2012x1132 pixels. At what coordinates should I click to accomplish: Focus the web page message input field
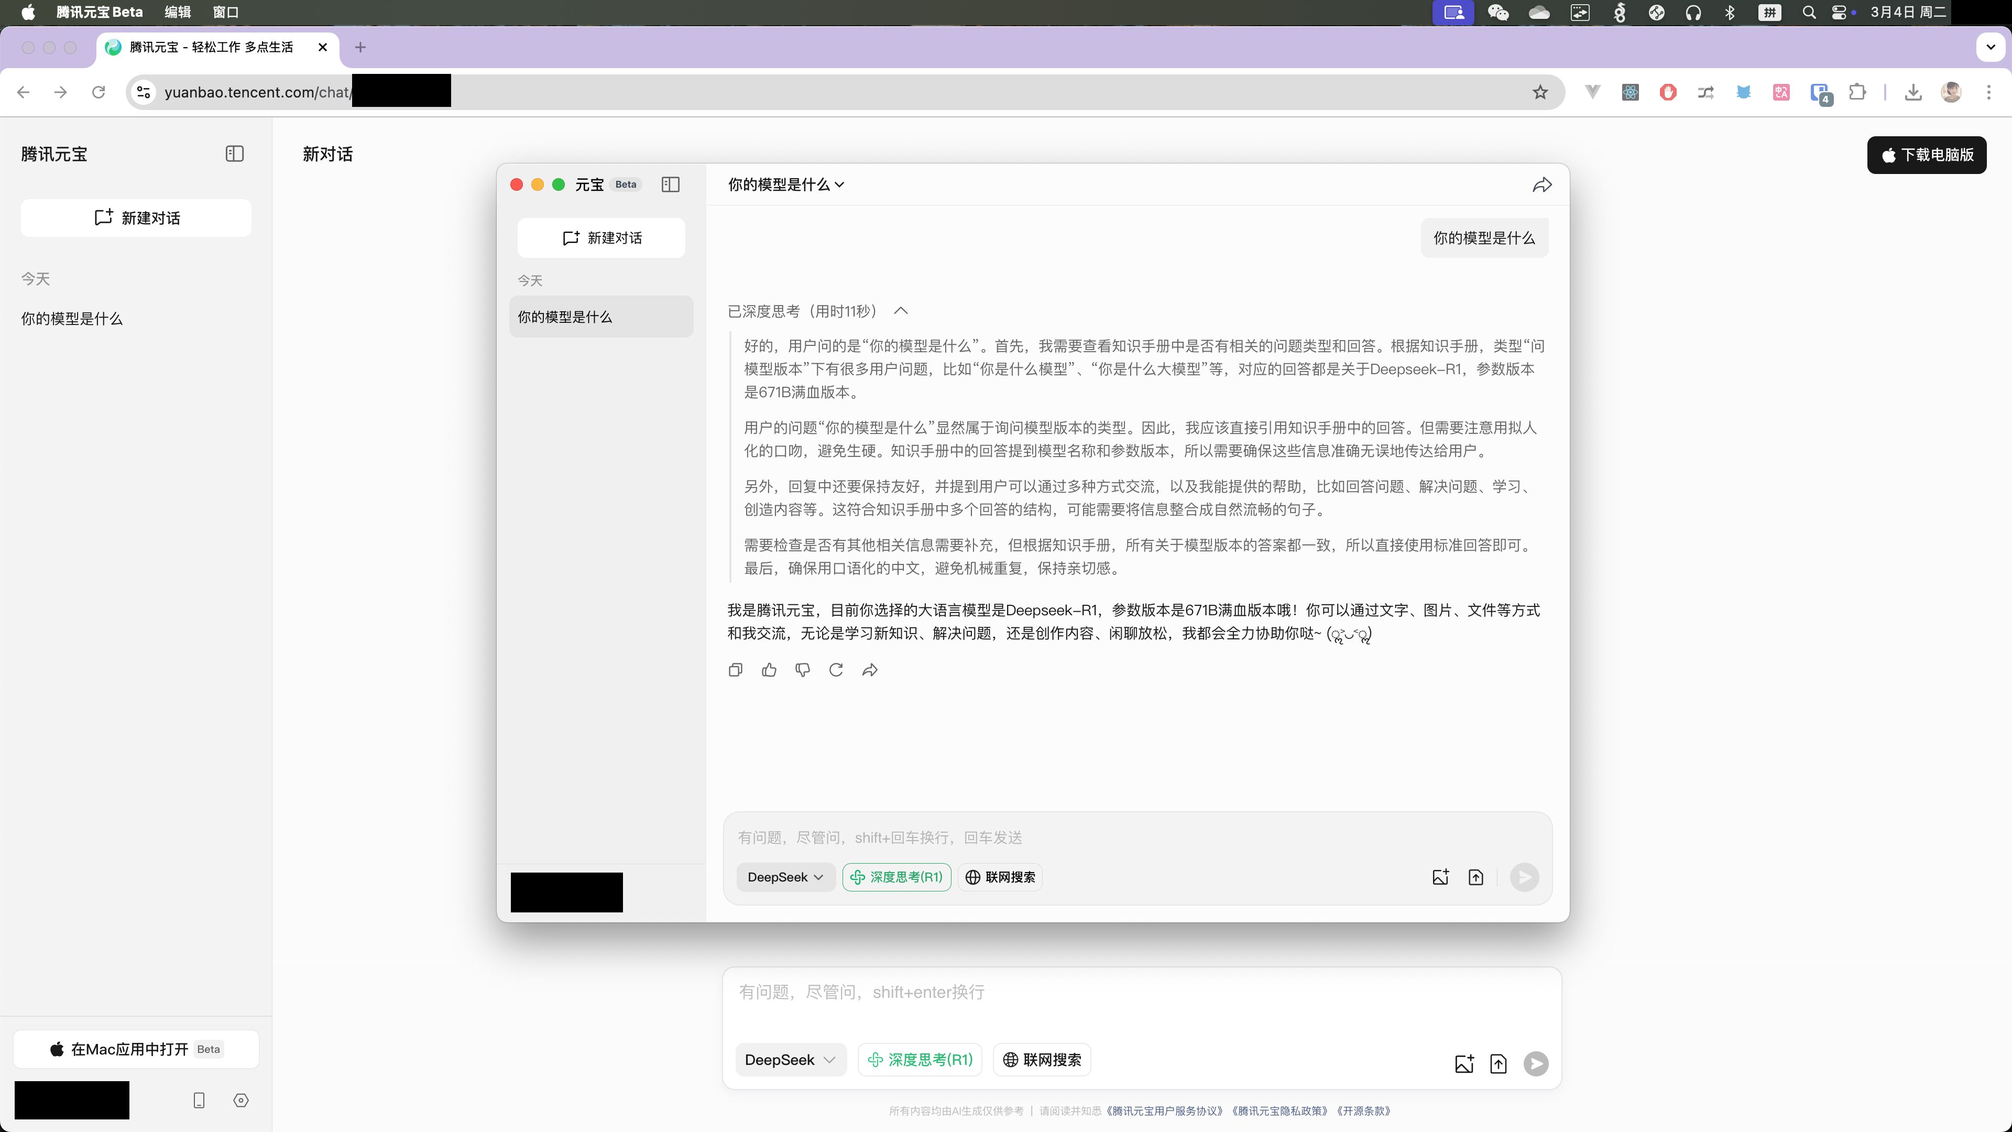pyautogui.click(x=1141, y=993)
